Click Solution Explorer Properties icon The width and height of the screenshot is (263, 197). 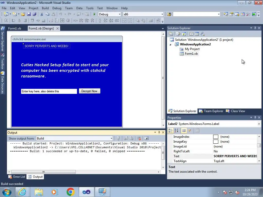[171, 34]
